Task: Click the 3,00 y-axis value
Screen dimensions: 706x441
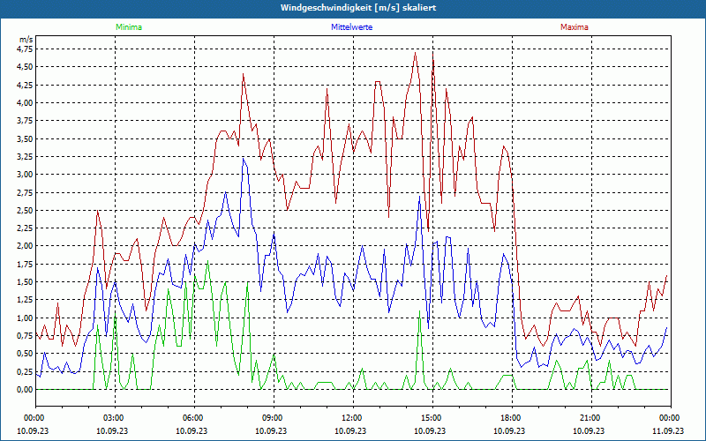Action: pos(25,174)
